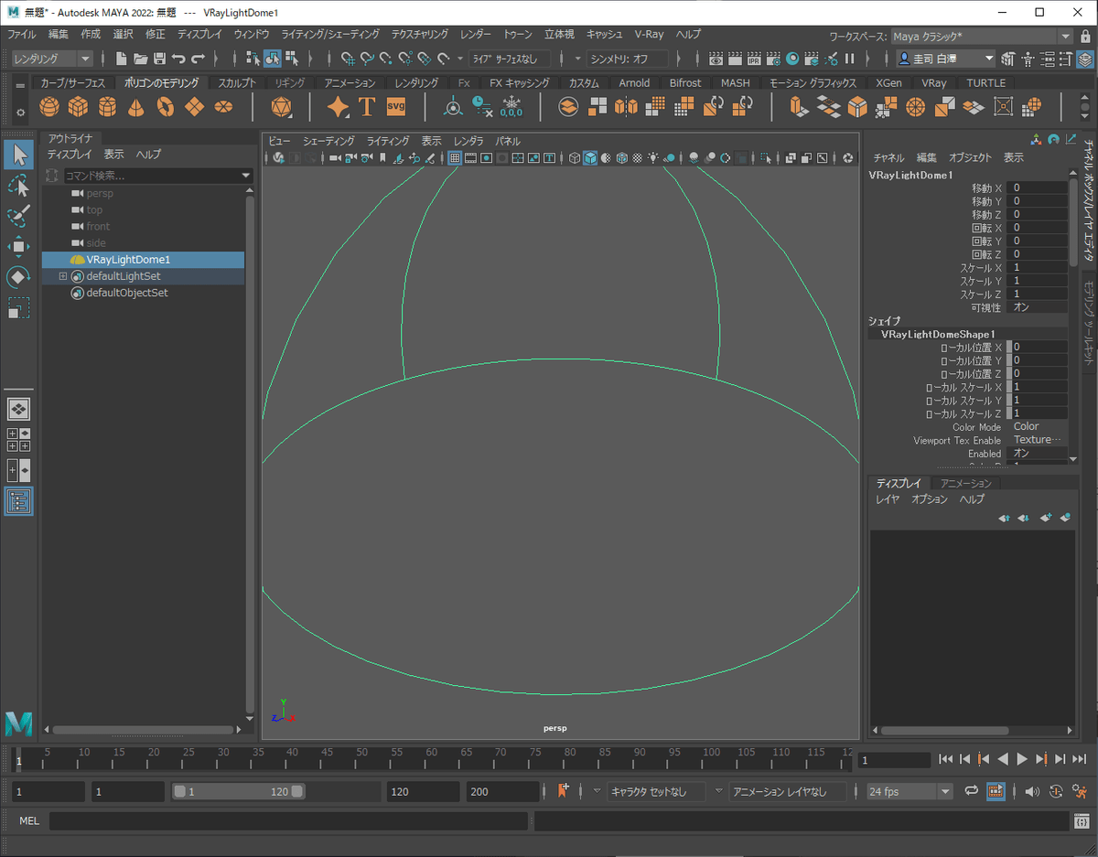This screenshot has height=857, width=1098.
Task: Select the Paint Selection tool
Action: (18, 216)
